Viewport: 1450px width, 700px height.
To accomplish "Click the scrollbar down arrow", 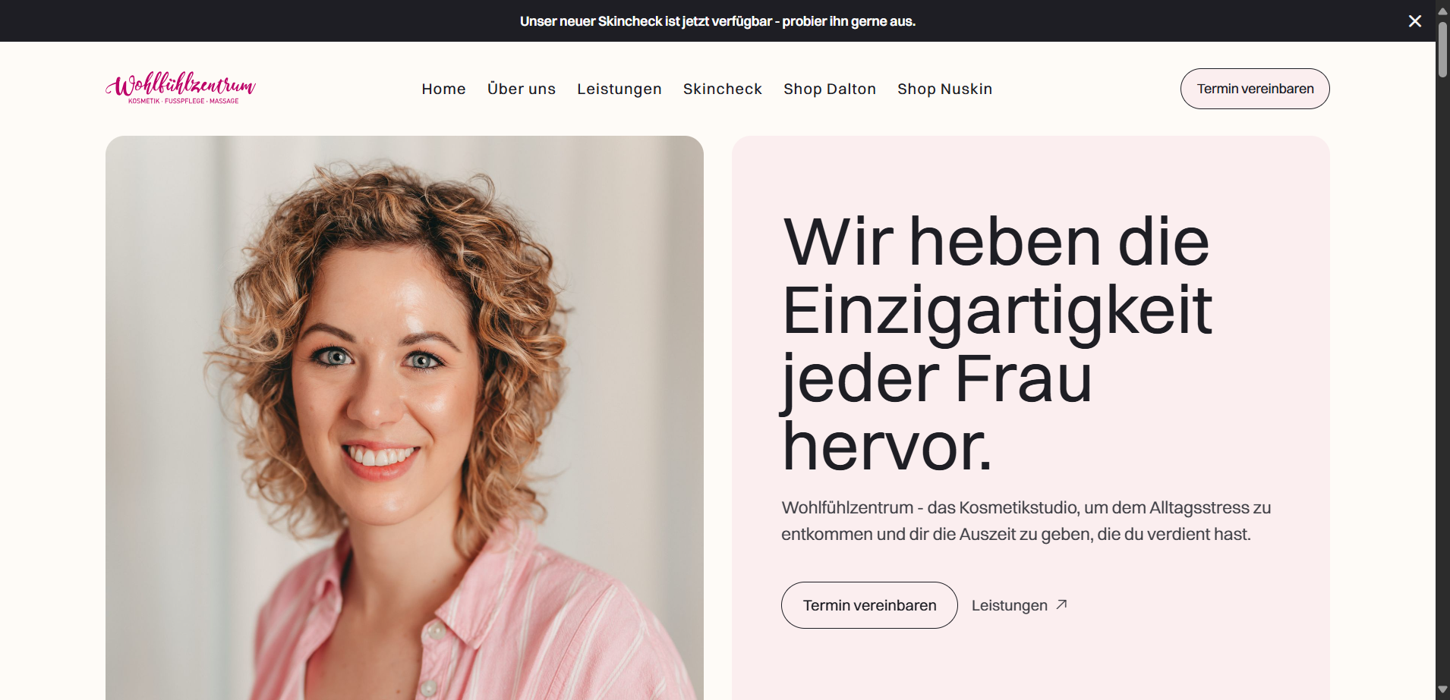I will point(1442,689).
